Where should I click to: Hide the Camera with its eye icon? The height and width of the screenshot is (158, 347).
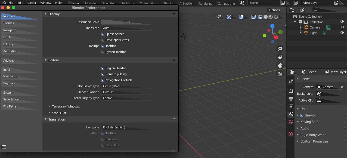pos(342,27)
